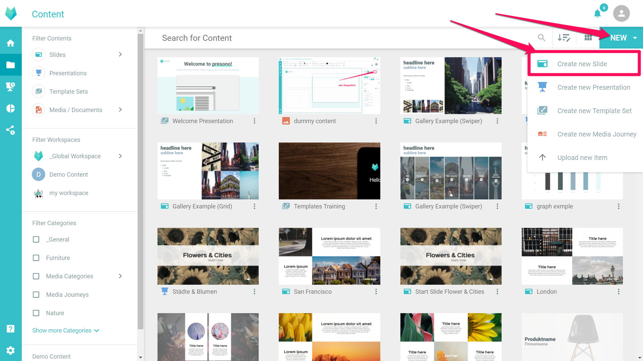The height and width of the screenshot is (361, 643).
Task: Select my workspace
Action: [x=69, y=193]
